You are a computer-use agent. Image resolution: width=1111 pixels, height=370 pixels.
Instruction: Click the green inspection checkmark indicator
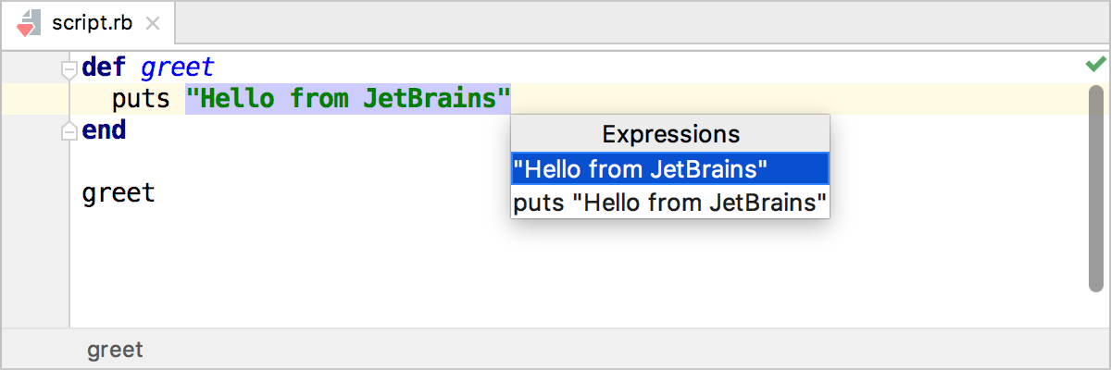[x=1095, y=65]
